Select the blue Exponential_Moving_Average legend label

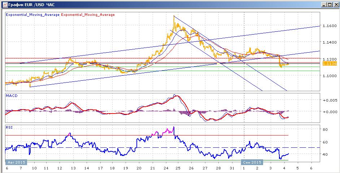click(x=32, y=15)
